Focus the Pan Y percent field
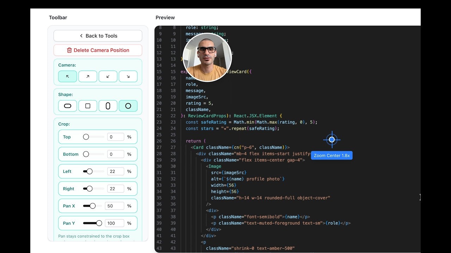Image resolution: width=451 pixels, height=253 pixels. point(115,223)
